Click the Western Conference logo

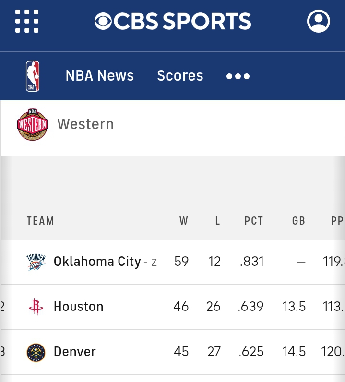point(33,124)
